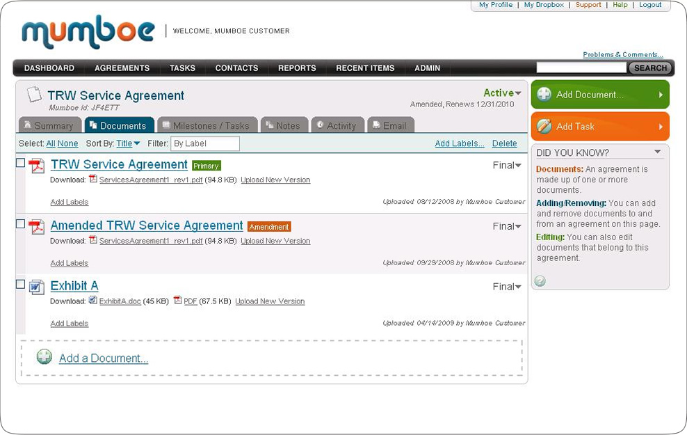Viewport: 687px width, 435px height.
Task: Click the Add Labels... link in the filter bar
Action: pos(460,143)
